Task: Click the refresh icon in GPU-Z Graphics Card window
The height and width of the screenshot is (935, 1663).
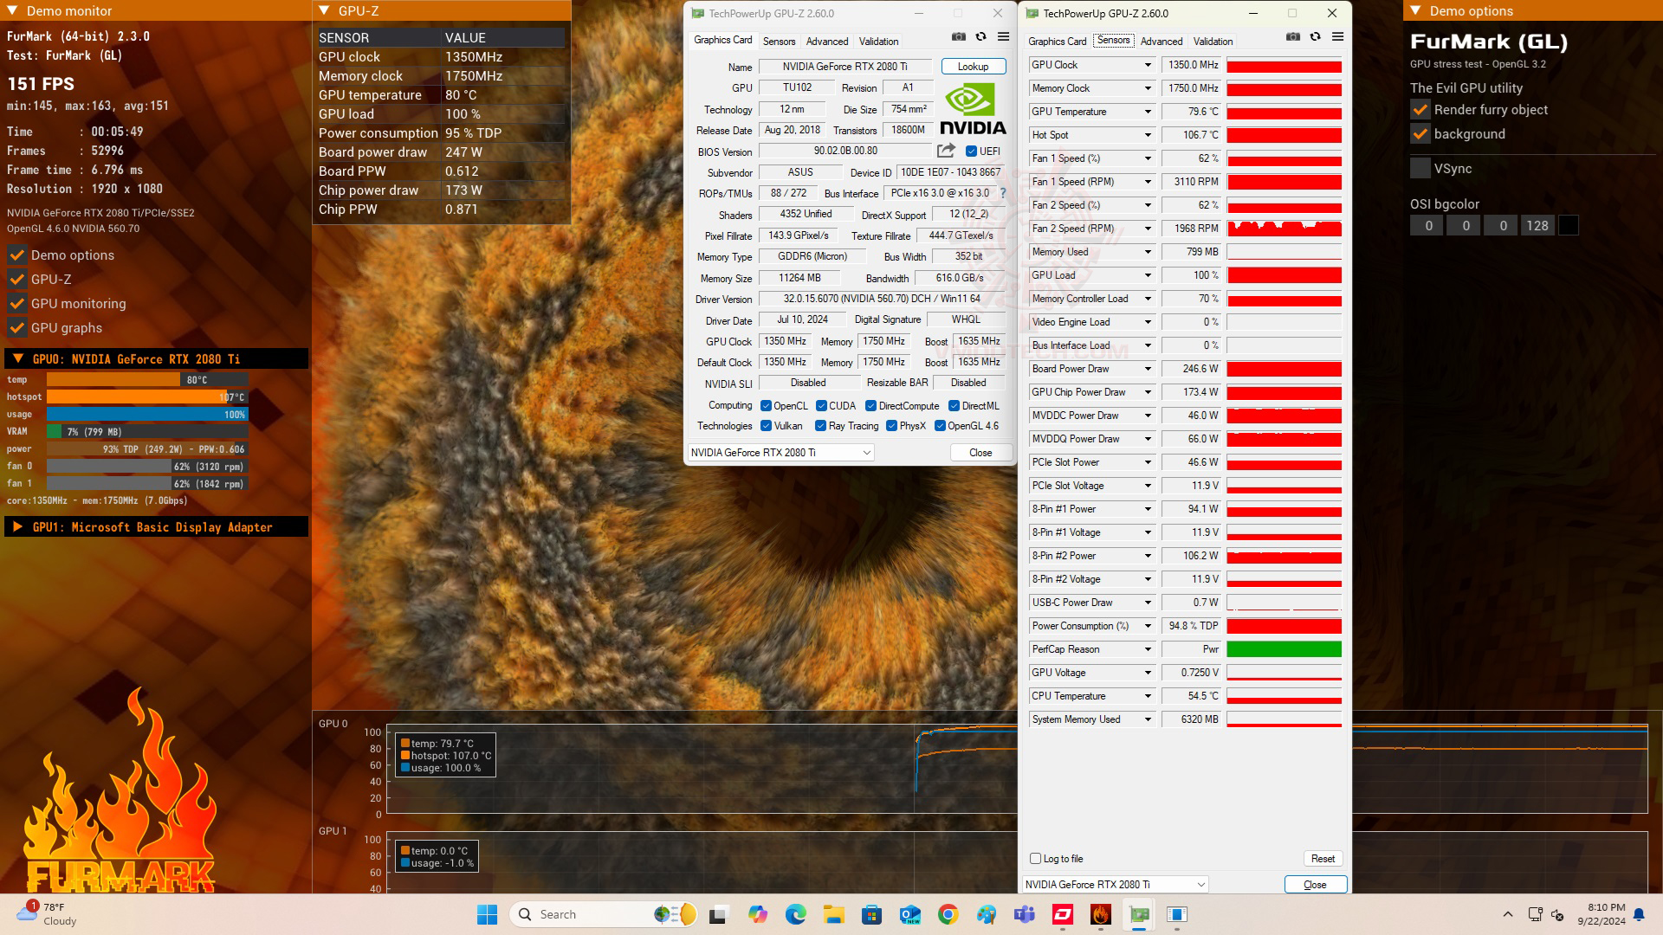Action: [980, 37]
